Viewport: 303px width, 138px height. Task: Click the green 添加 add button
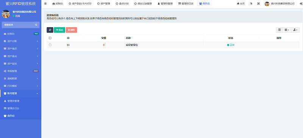coord(59,30)
